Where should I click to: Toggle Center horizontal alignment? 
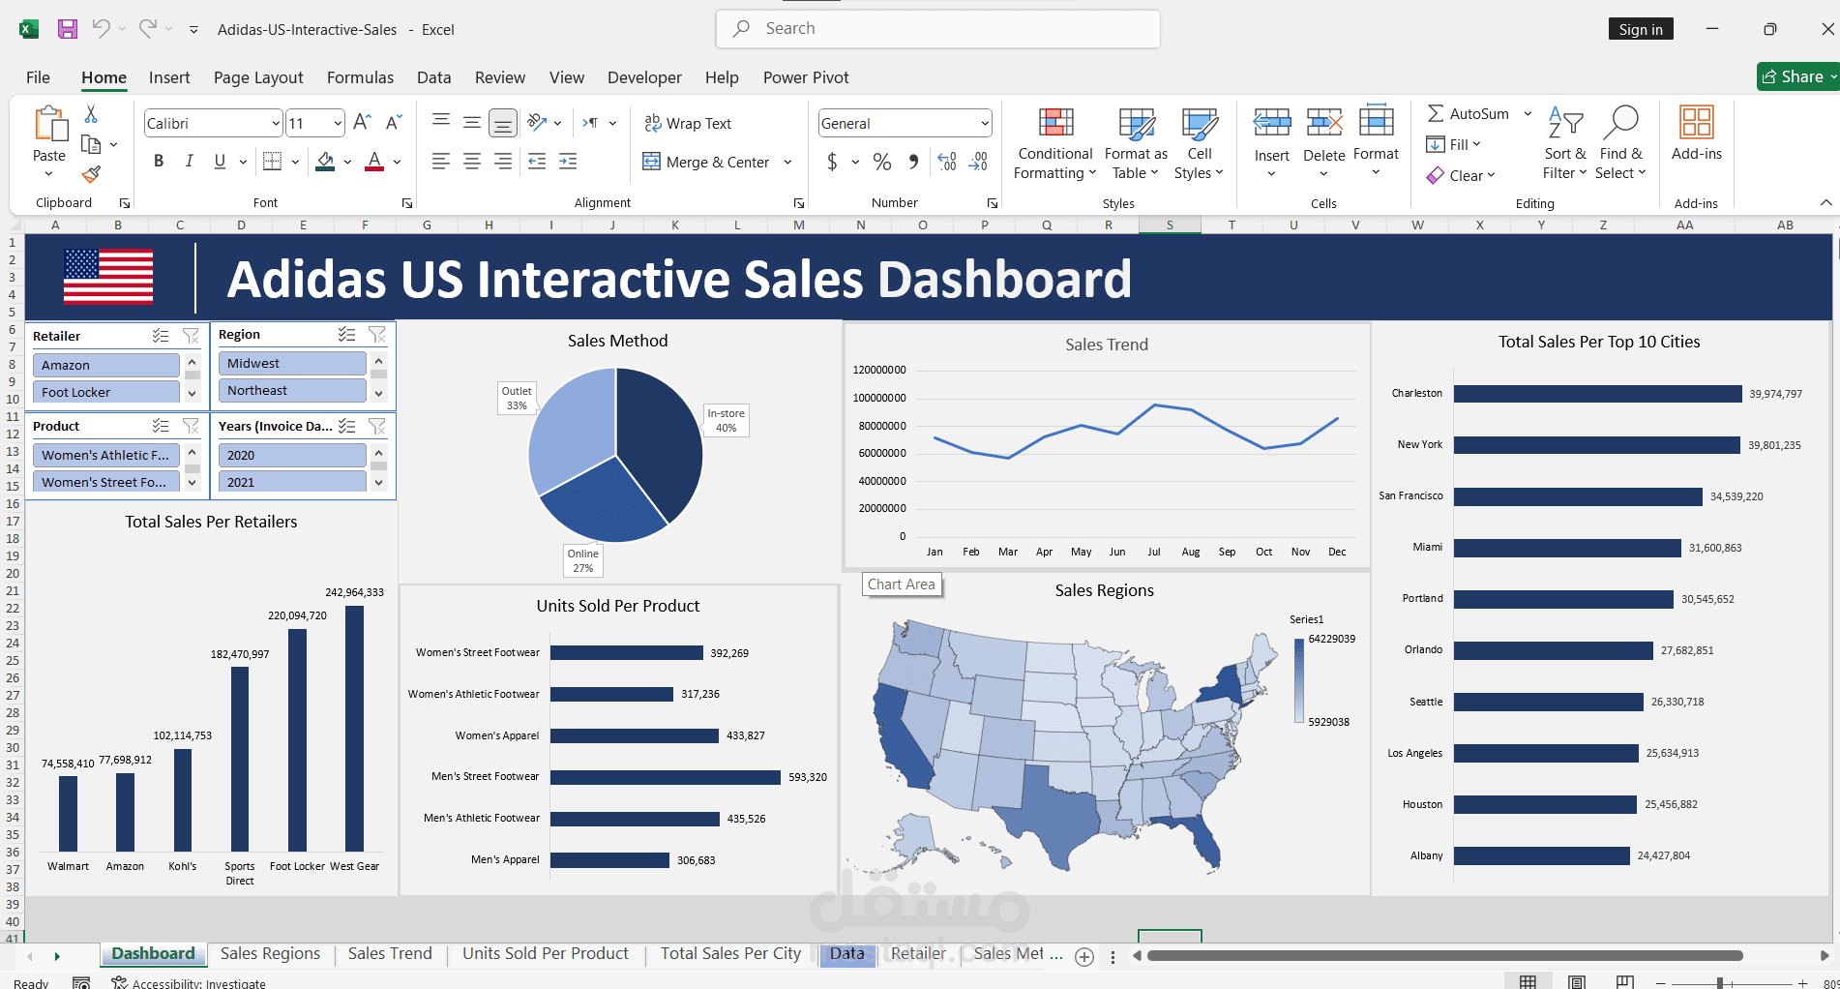(472, 162)
